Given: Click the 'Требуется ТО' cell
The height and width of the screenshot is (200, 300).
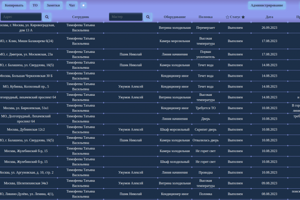Looking at the screenshot, I should tap(205, 108).
